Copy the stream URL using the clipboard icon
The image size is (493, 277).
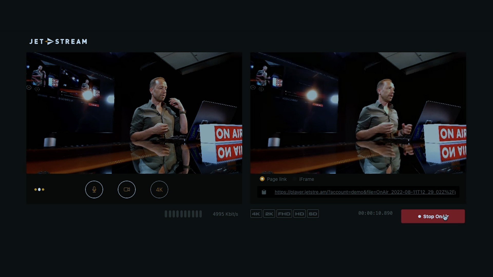click(264, 192)
